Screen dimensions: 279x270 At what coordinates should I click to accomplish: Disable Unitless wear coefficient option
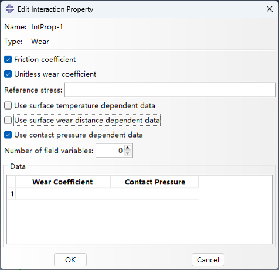pyautogui.click(x=8, y=74)
